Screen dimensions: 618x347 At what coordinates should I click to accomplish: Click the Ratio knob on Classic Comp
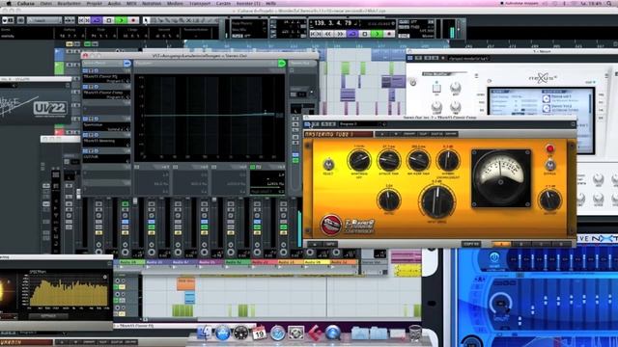coord(388,200)
